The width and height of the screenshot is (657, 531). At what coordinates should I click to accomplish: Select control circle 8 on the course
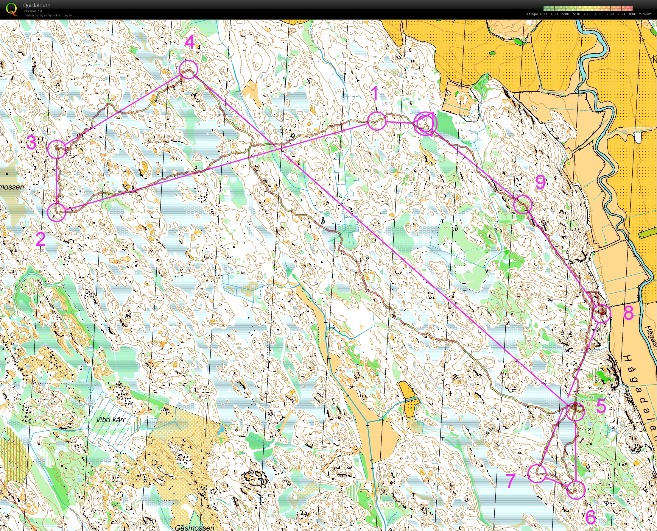coord(601,313)
